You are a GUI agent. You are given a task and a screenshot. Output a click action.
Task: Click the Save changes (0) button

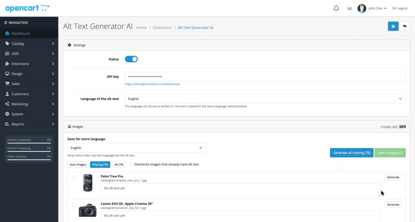(390, 153)
